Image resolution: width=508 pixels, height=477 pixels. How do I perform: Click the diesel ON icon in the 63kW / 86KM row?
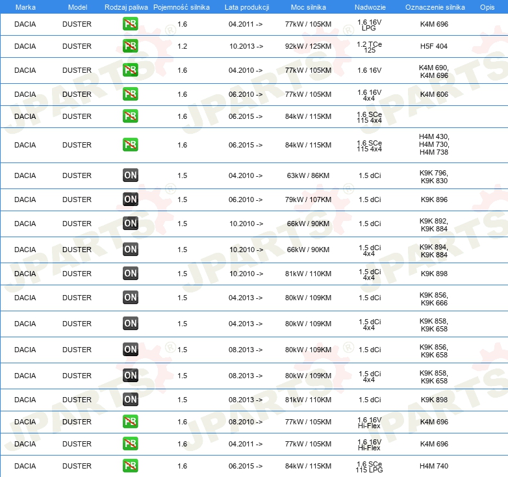tap(131, 175)
